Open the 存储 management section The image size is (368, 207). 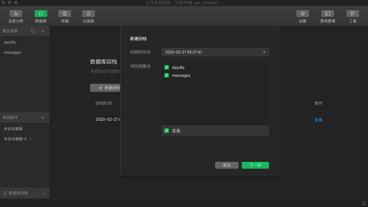[64, 16]
